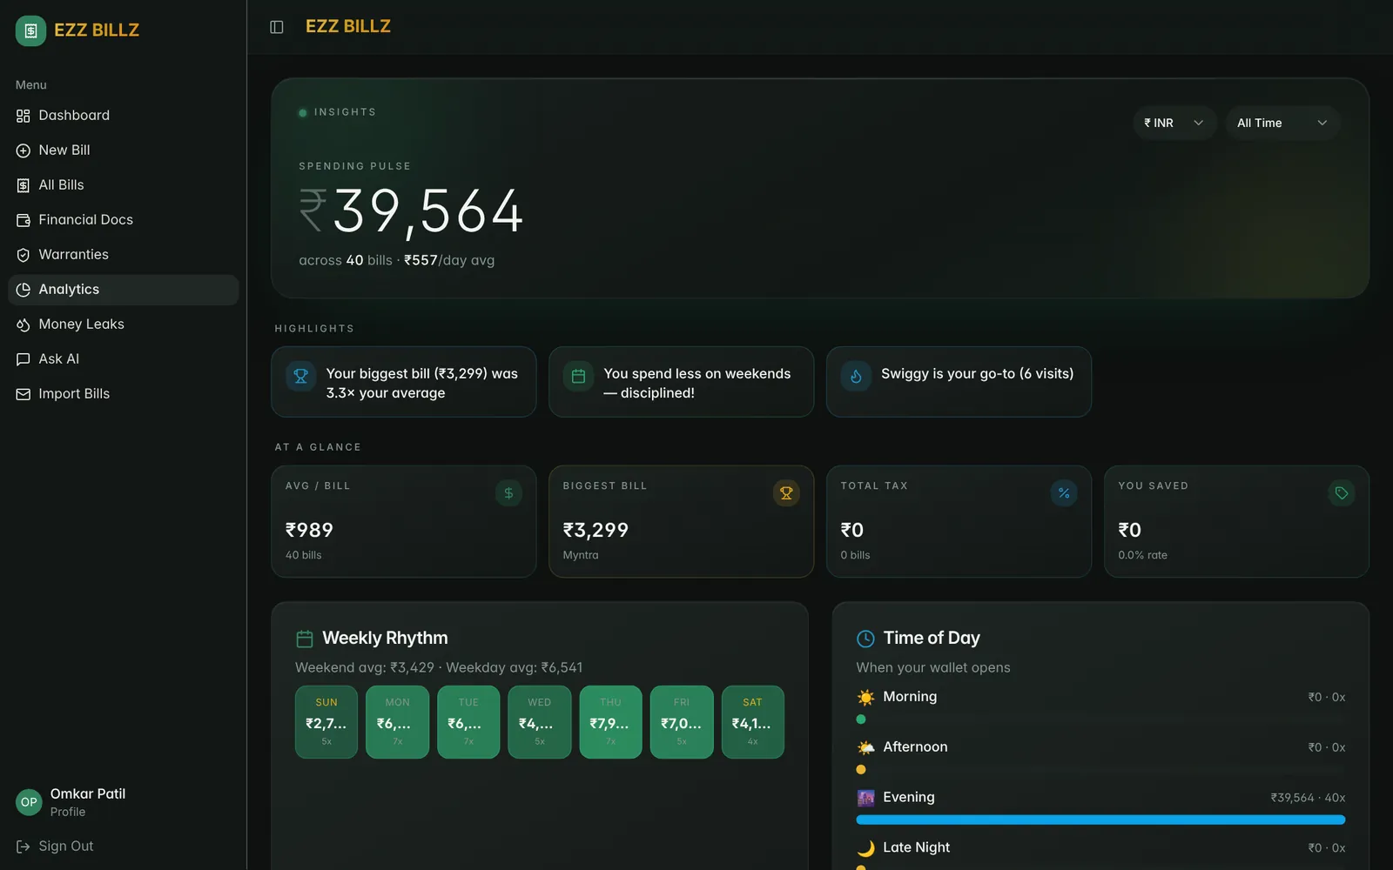Click the FRI day tile
The image size is (1393, 870).
(682, 722)
